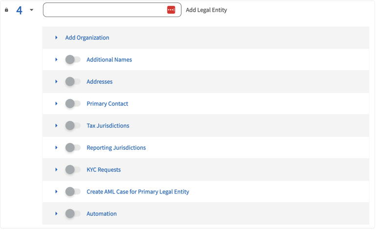Viewport: 377px width, 230px height.
Task: Expand the Create AML Case row
Action: (x=56, y=192)
